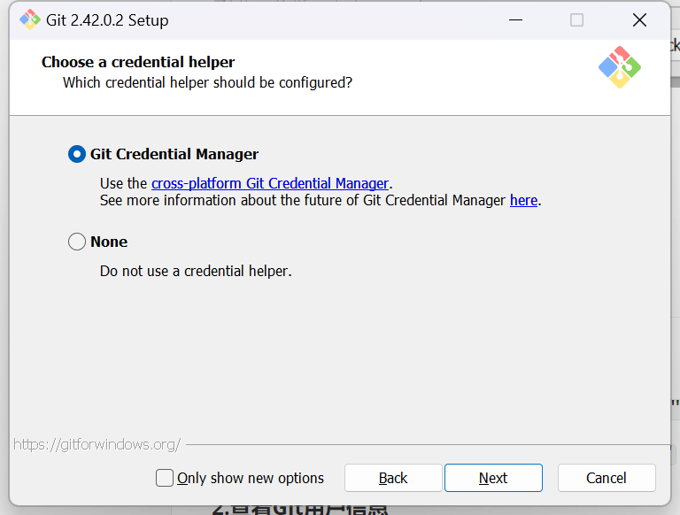Open the 'here' link about GCM future

click(523, 200)
